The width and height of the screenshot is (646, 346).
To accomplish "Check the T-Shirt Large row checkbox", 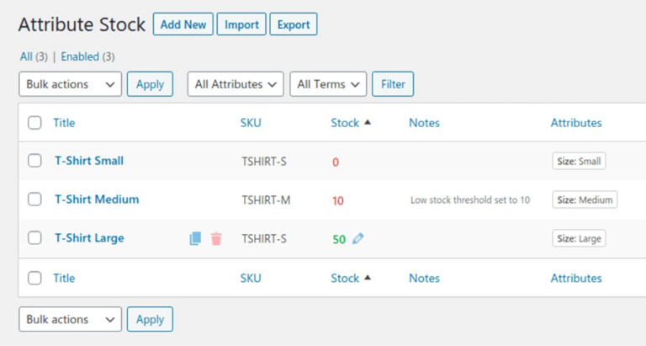I will pyautogui.click(x=34, y=238).
